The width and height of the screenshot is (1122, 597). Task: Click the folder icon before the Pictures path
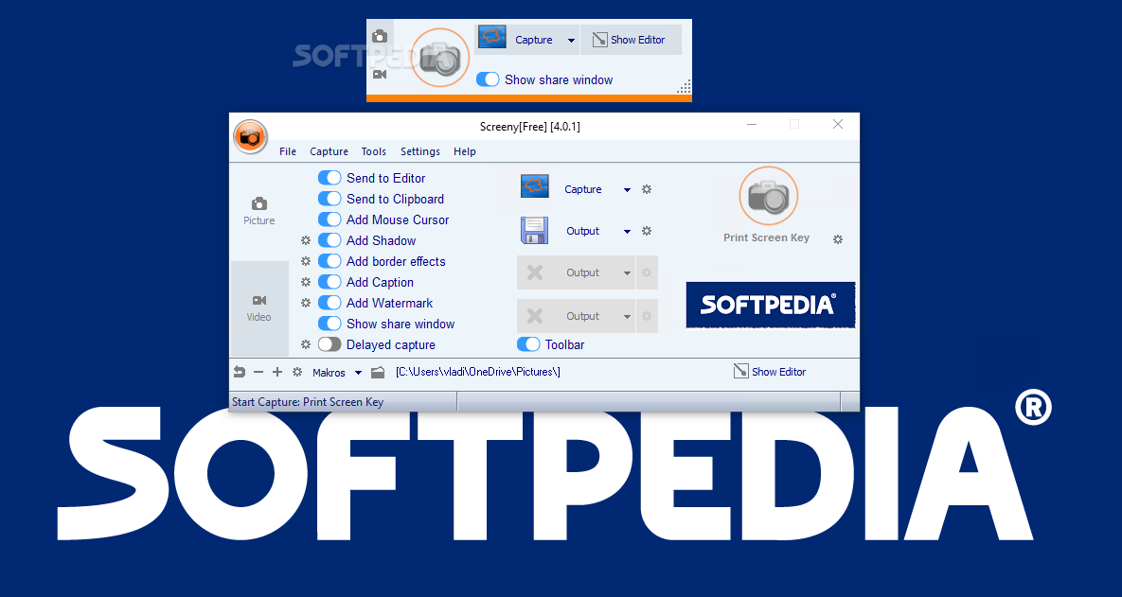378,372
